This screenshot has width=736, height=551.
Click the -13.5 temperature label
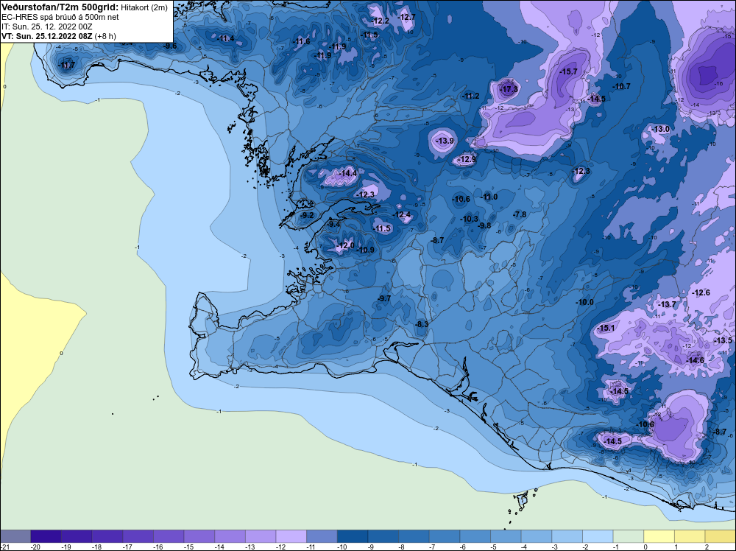(x=723, y=340)
